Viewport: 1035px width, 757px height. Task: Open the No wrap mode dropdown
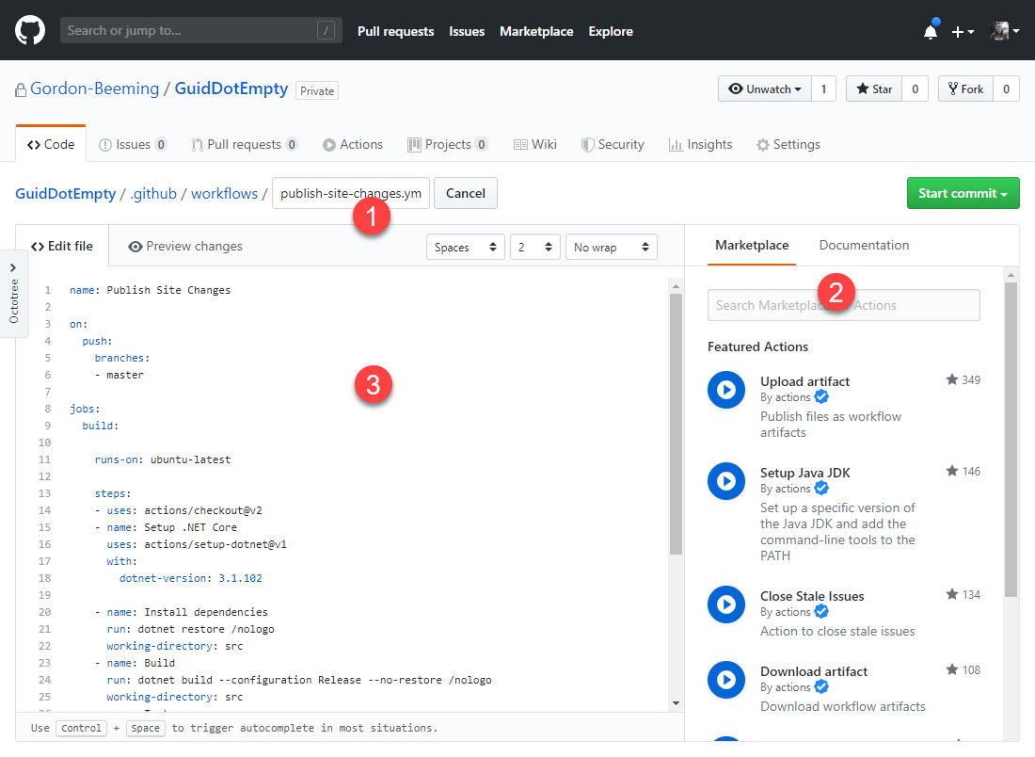(x=612, y=247)
